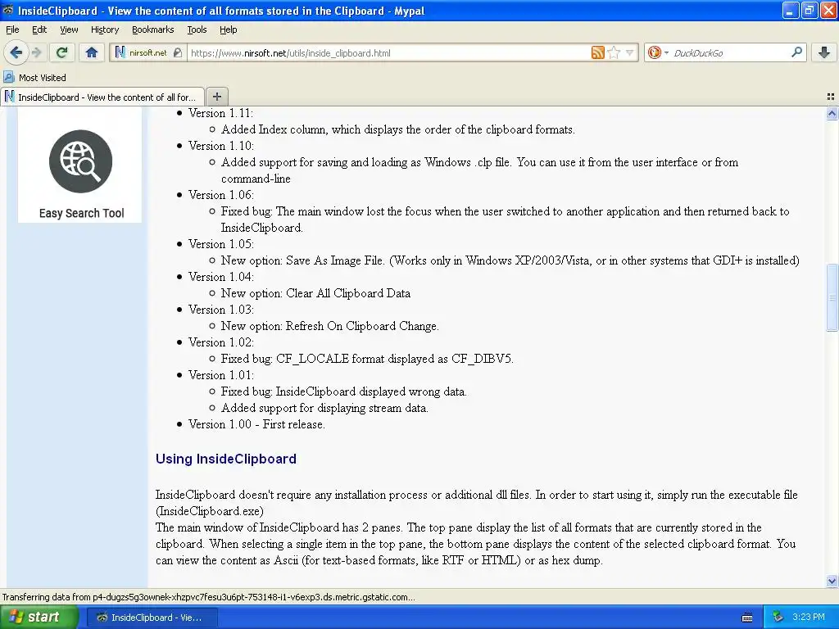The height and width of the screenshot is (629, 839).
Task: Click the 'Version 1.10:' list entry
Action: tap(220, 146)
